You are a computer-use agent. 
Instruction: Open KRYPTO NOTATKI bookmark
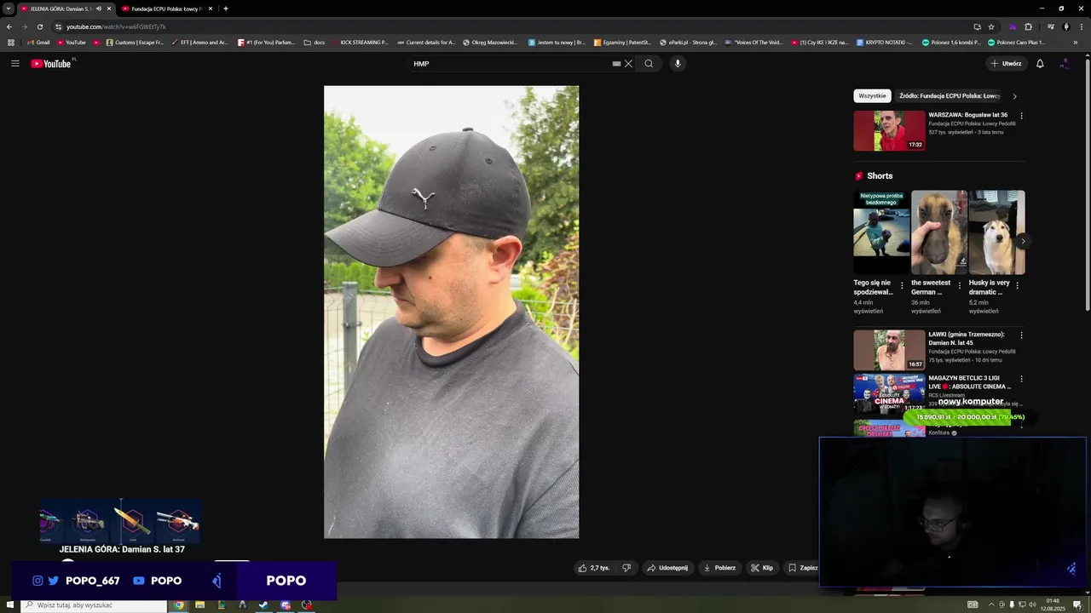point(884,42)
